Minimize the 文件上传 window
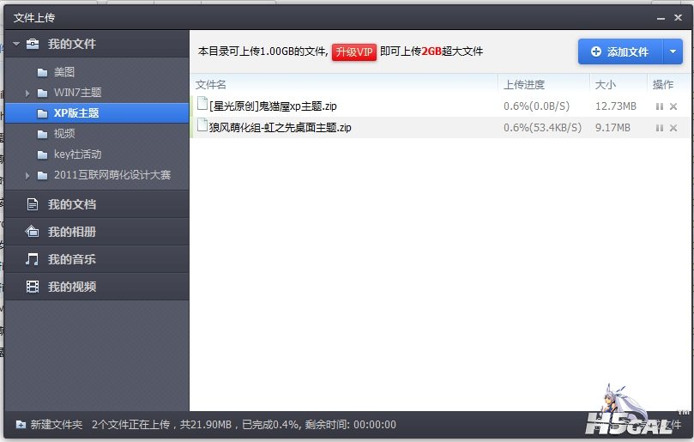Viewport: 694px width, 442px height. pos(659,17)
